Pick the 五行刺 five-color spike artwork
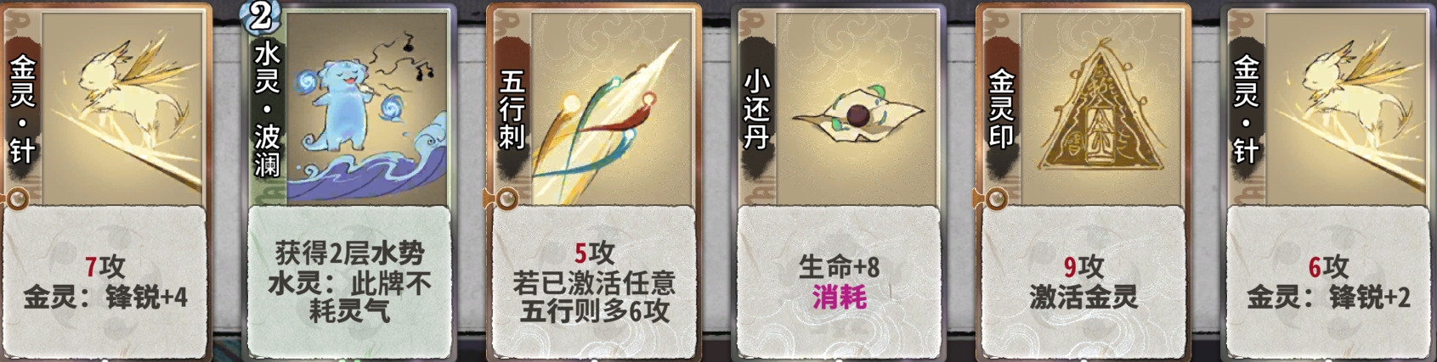The height and width of the screenshot is (362, 1437). coord(611,109)
